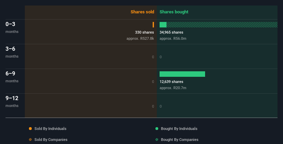Click the 6–9 months row label
The width and height of the screenshot is (283, 144).
(x=12, y=77)
